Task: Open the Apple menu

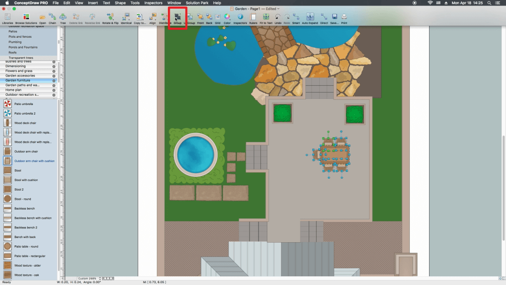Action: (7, 3)
